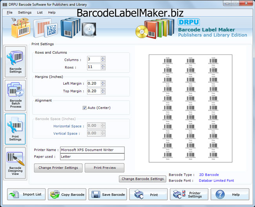Click the Print Preview button

[105, 168]
